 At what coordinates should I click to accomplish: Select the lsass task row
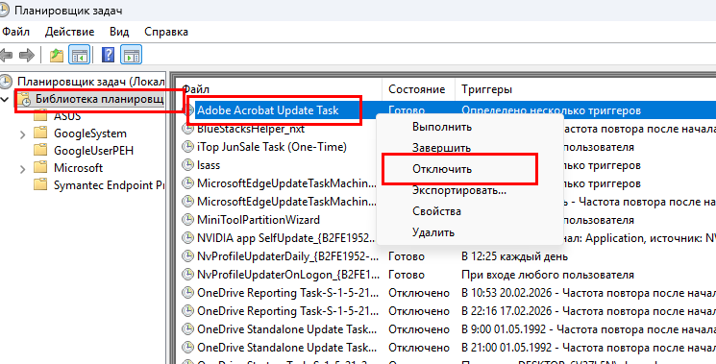(209, 164)
